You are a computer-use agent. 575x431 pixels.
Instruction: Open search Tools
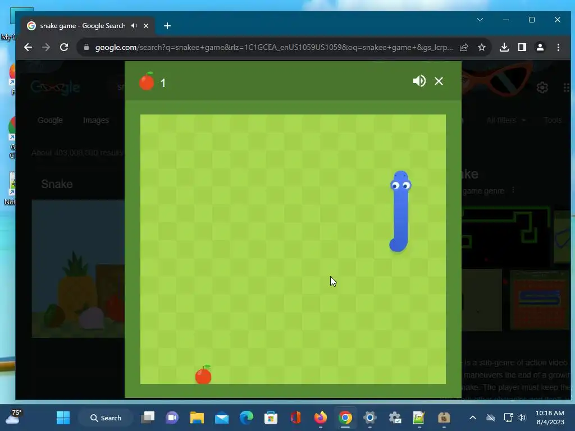[x=553, y=120]
